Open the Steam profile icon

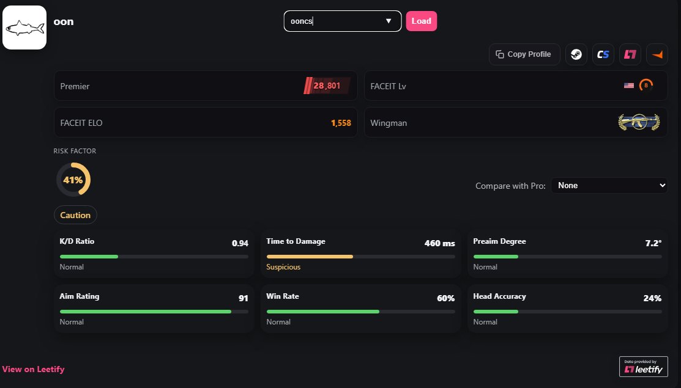tap(576, 54)
